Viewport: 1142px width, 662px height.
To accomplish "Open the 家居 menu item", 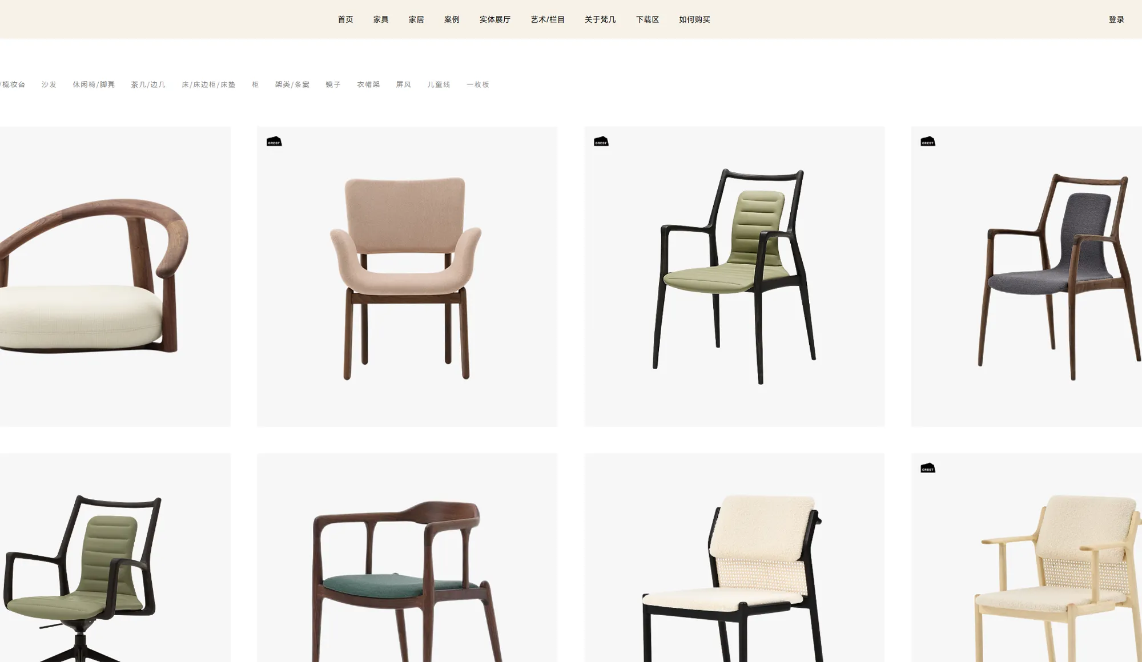I will tap(416, 19).
